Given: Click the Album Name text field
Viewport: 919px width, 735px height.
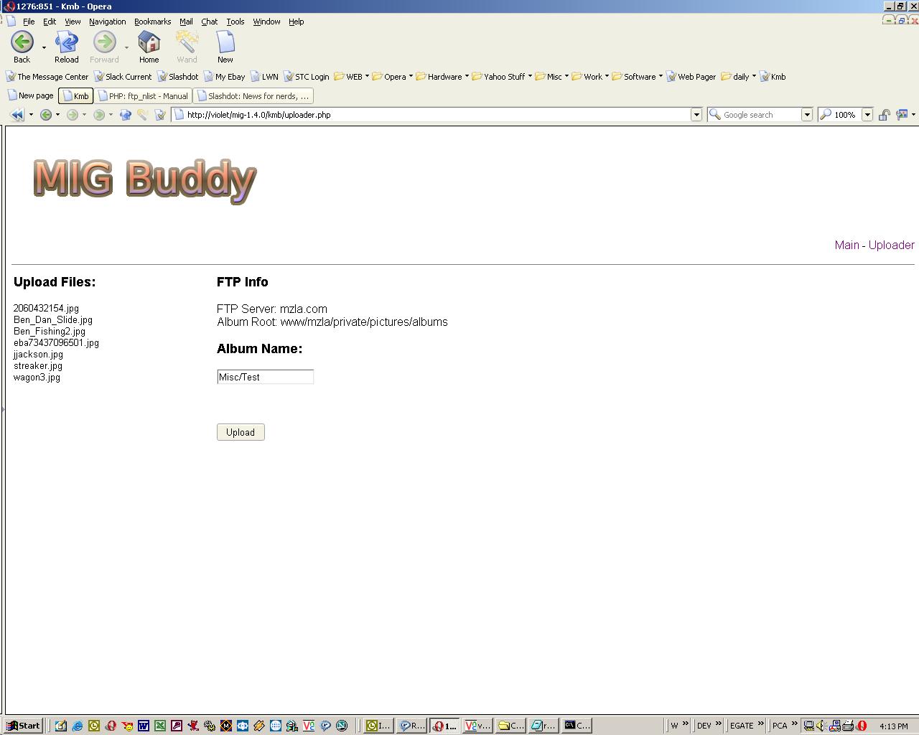Looking at the screenshot, I should click(x=265, y=377).
